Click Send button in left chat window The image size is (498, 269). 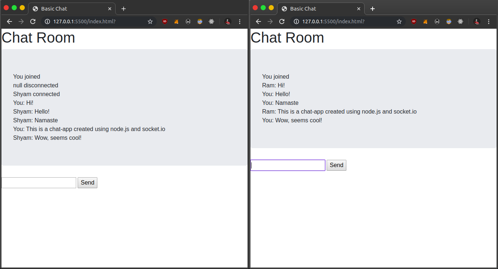(87, 183)
